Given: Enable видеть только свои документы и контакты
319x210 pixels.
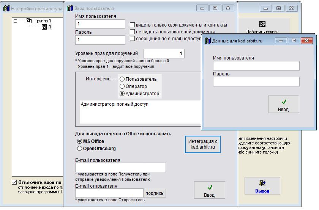Looking at the screenshot, I should (132, 25).
